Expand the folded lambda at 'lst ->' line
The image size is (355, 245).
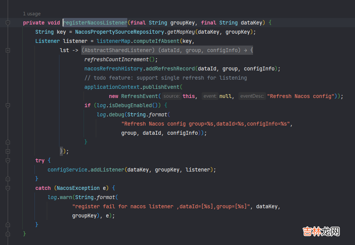8,50
